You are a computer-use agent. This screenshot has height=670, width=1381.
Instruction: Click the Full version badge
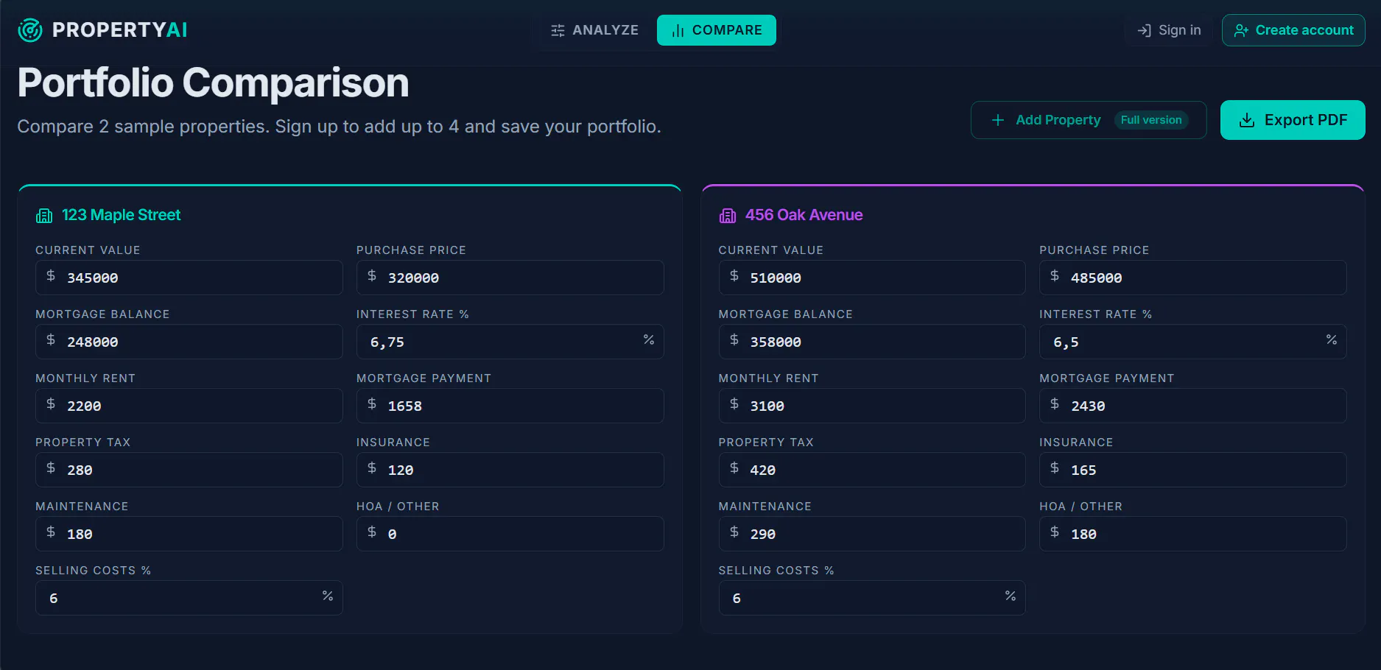coord(1151,120)
